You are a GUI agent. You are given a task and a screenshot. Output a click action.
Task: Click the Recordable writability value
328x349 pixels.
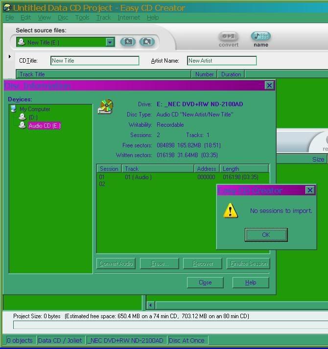coord(170,125)
